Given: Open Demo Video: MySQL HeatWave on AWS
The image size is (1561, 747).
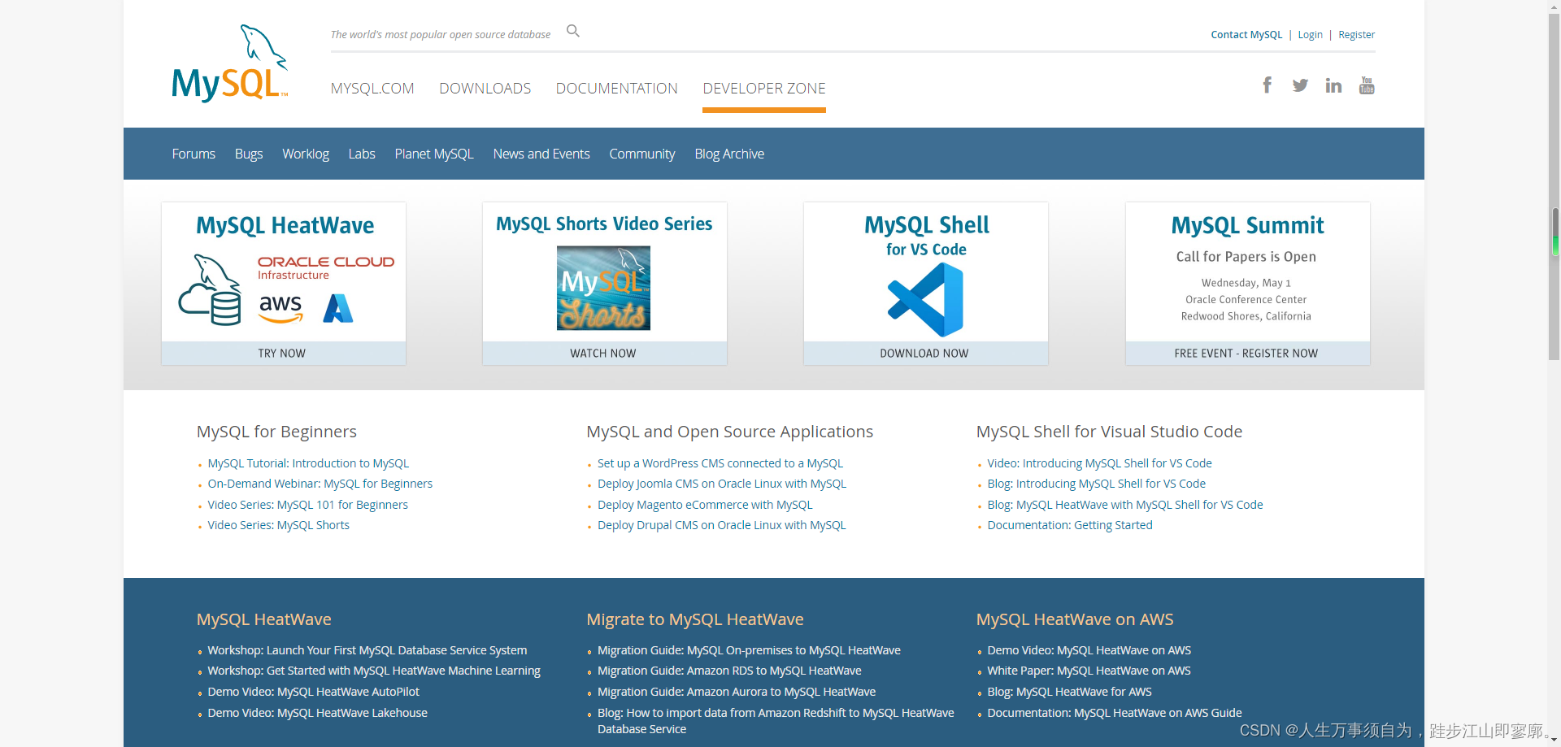Looking at the screenshot, I should click(x=1089, y=650).
